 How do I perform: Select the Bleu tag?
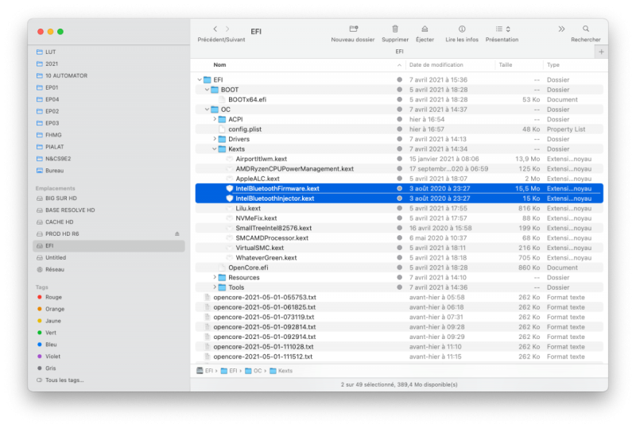47,345
